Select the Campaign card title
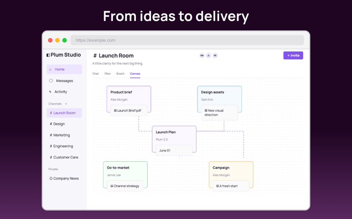The height and width of the screenshot is (219, 352). tap(221, 168)
